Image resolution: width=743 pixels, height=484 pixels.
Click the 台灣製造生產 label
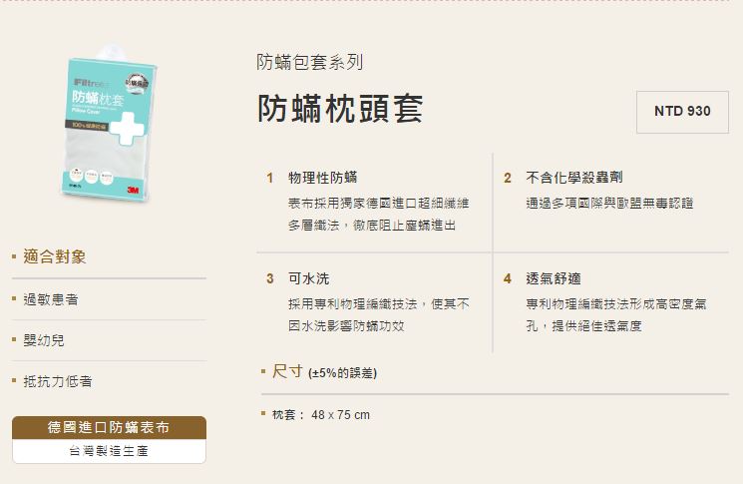point(109,451)
